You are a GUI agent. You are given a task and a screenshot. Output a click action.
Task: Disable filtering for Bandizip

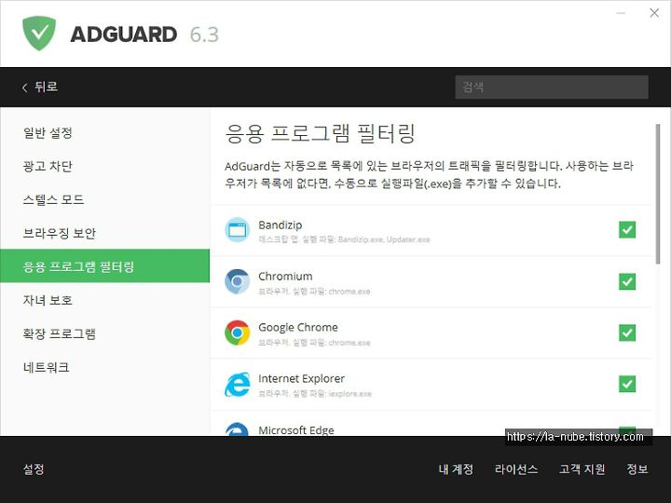[x=627, y=230]
